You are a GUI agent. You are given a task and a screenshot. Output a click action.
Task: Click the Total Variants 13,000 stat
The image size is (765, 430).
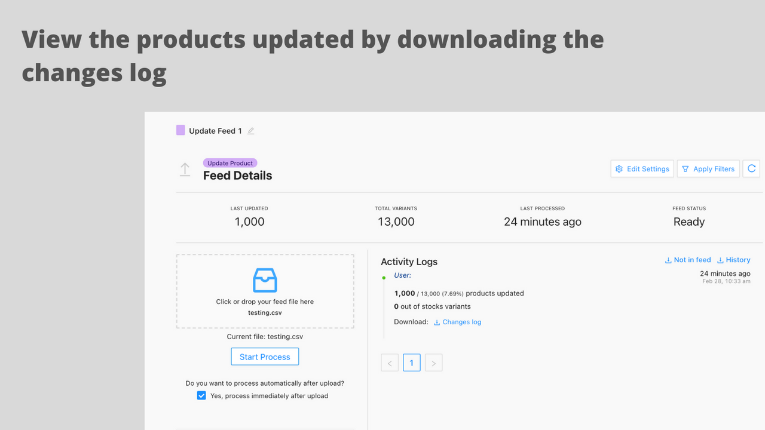point(396,222)
